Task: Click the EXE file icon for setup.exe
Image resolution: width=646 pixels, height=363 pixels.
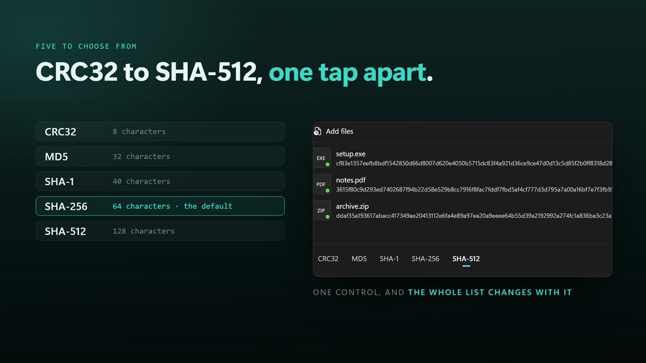Action: 321,158
